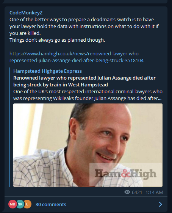Click the NK commenter avatar
Viewport: 172px width, 213px height.
20,204
